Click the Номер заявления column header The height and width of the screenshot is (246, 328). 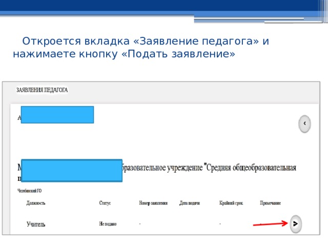[153, 203]
